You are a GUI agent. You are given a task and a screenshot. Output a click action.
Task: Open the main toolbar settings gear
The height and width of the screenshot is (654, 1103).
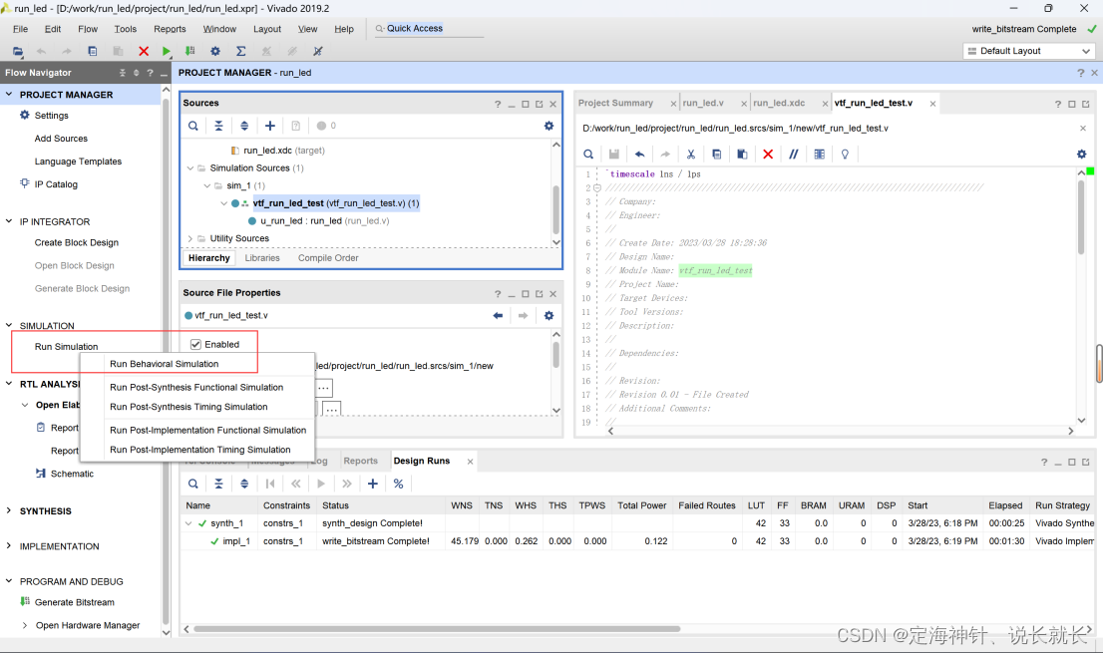point(215,51)
